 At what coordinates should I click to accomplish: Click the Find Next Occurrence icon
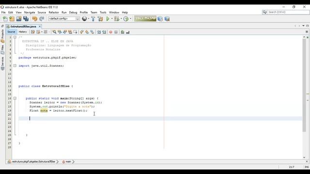(65, 32)
